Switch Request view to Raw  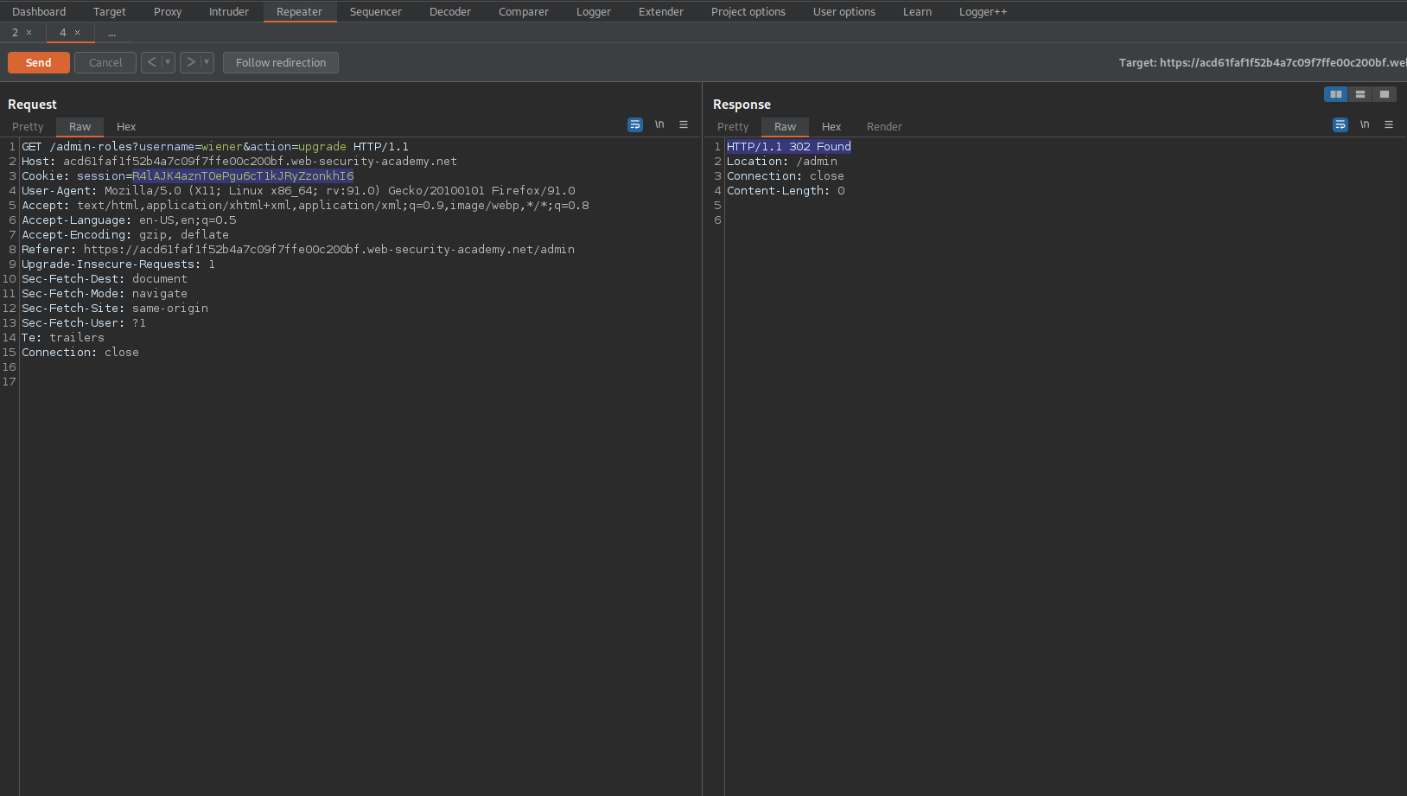[x=80, y=126]
